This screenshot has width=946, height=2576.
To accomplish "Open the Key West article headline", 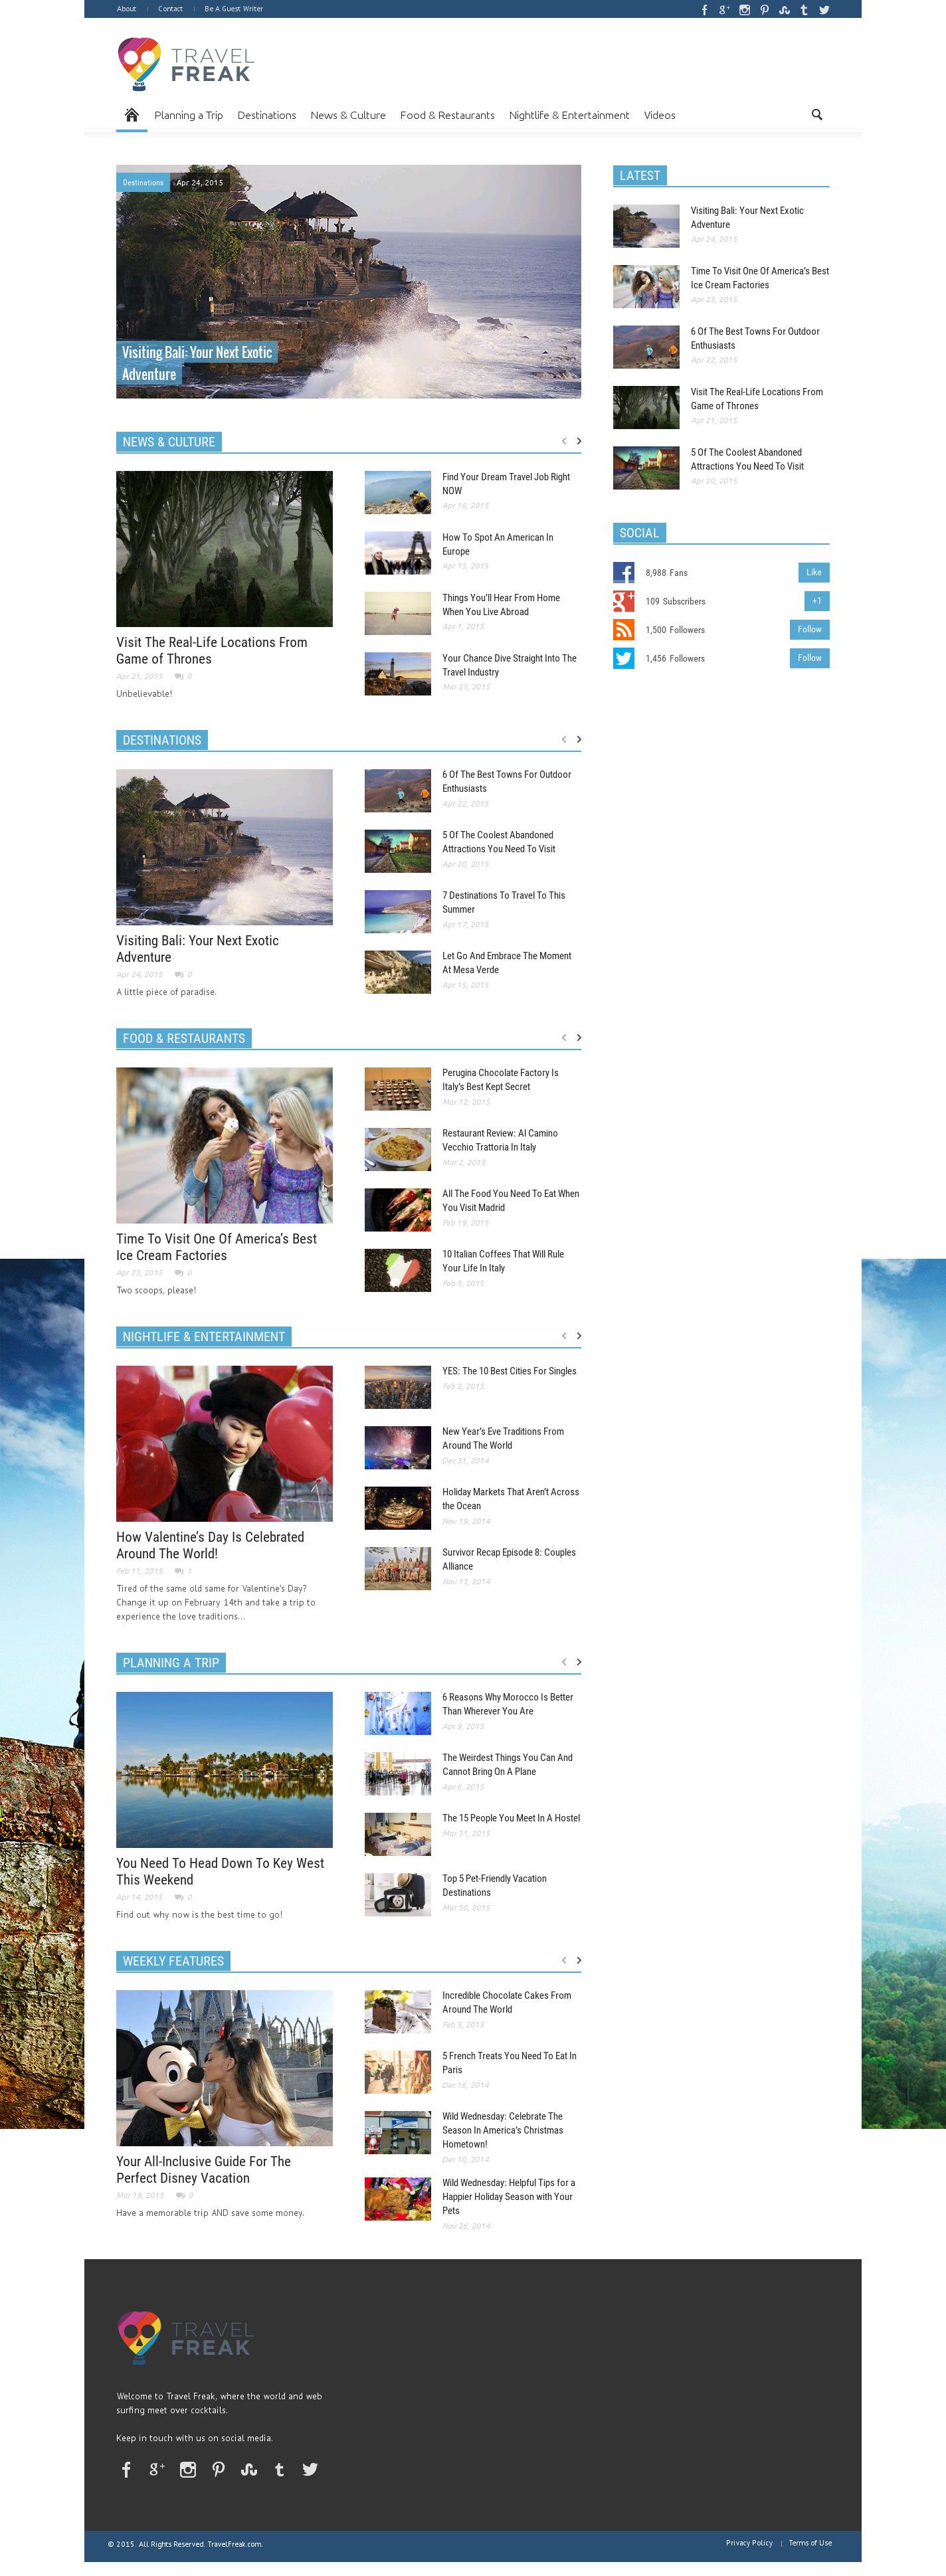I will (220, 1871).
